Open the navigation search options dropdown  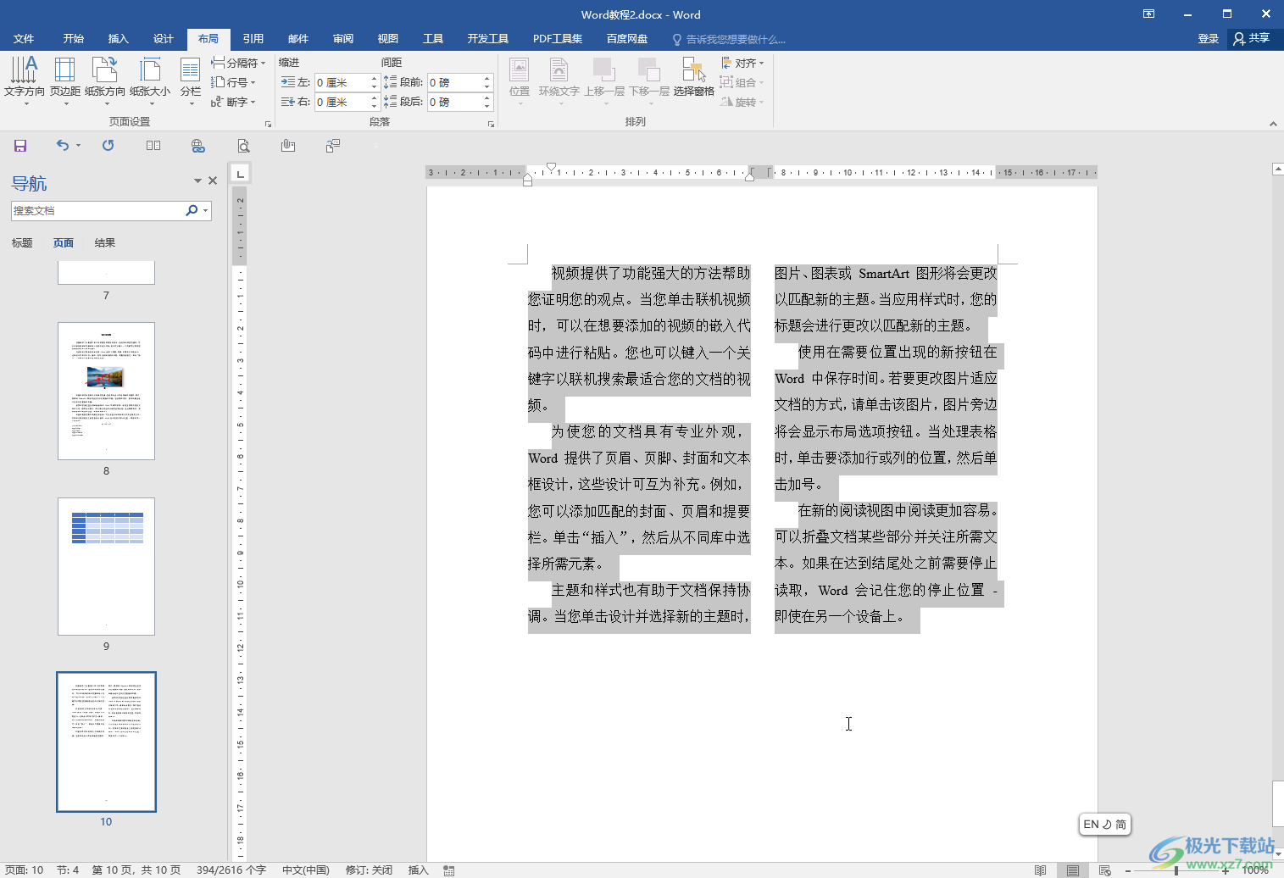click(x=206, y=210)
